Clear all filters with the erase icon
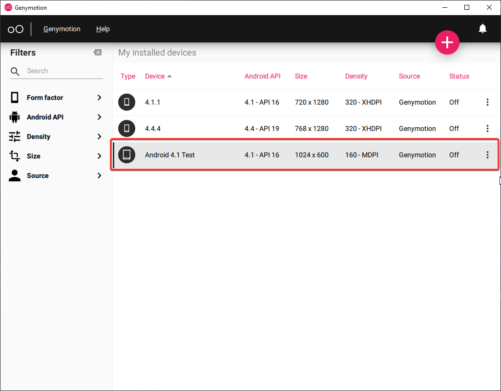This screenshot has width=501, height=391. pyautogui.click(x=98, y=52)
